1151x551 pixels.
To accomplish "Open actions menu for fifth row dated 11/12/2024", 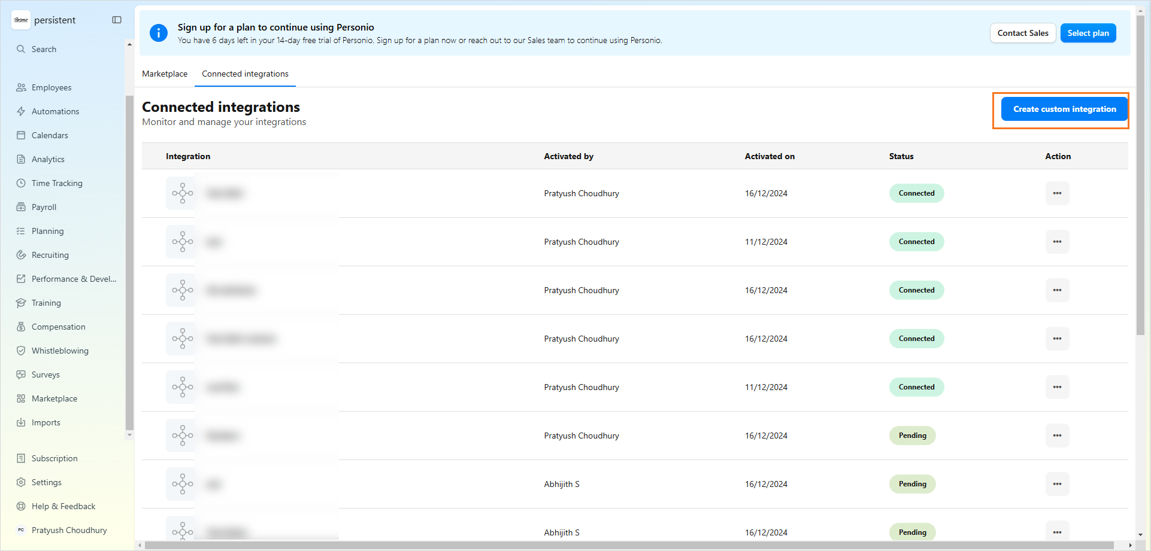I will pos(1057,387).
